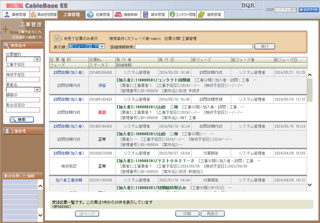Click the 工事管理 sidebar panel icon

tap(7, 131)
